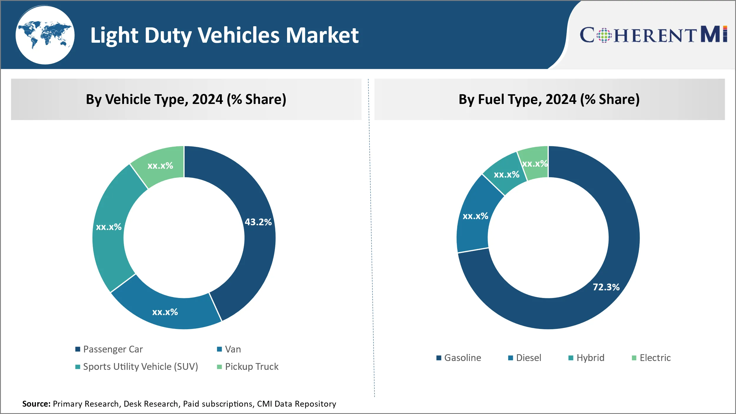The height and width of the screenshot is (414, 736).
Task: Click the CoherentMI logo
Action: tap(654, 34)
